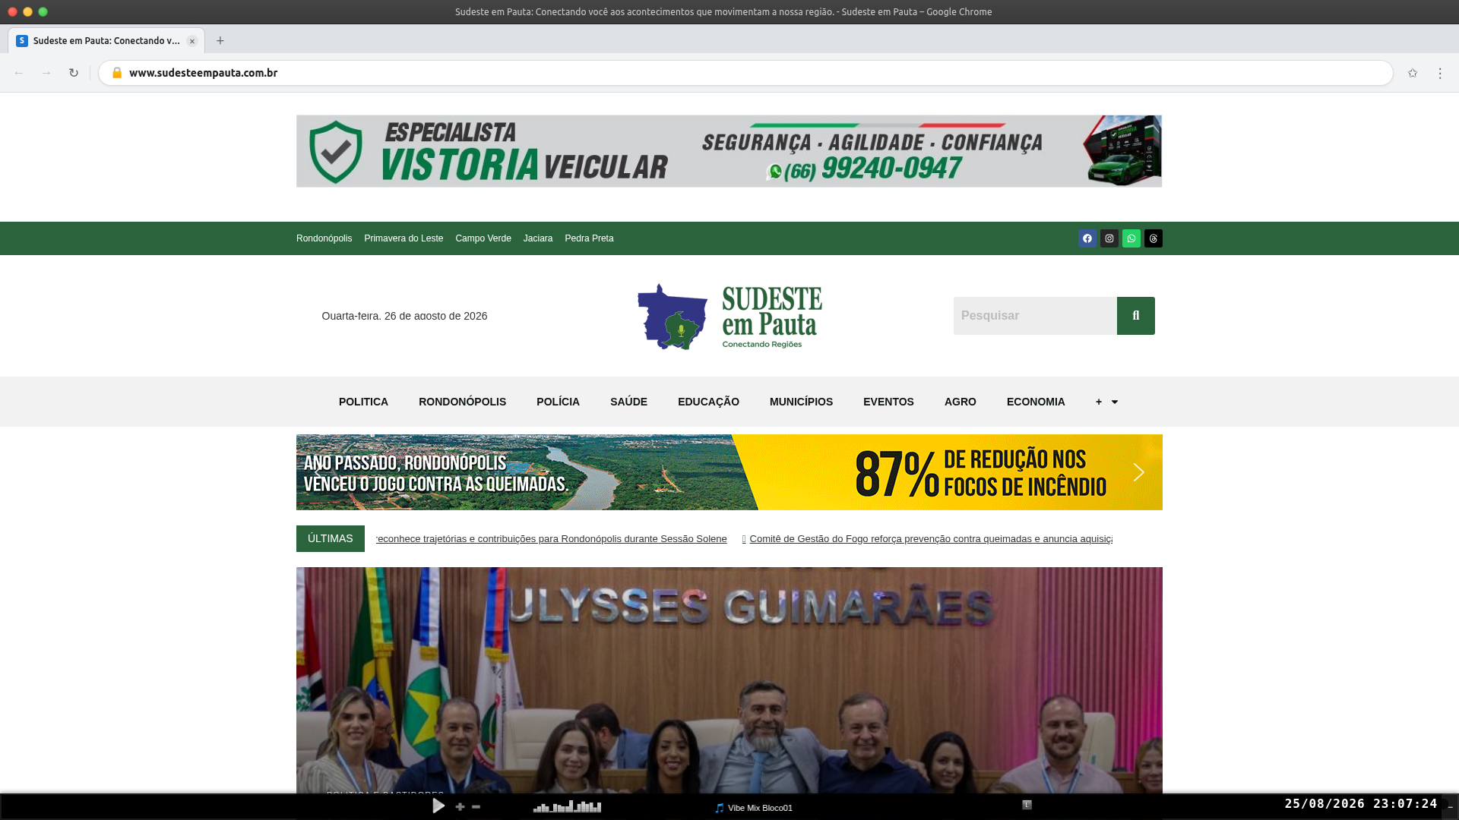
Task: Click the Vibe Mix Bloco01 track title
Action: (x=759, y=808)
